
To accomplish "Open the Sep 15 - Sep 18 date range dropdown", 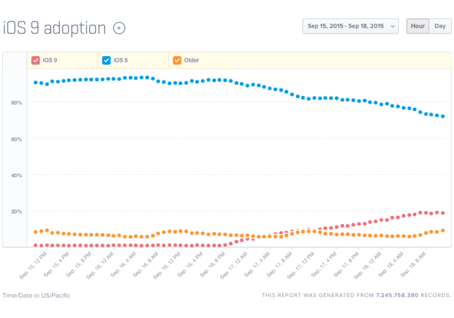I will click(350, 26).
